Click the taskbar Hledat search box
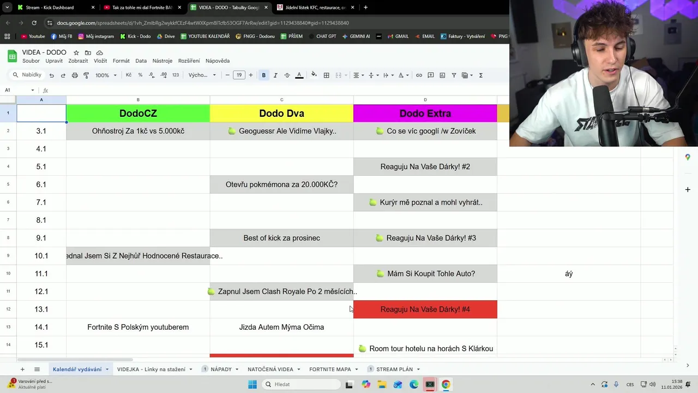Image resolution: width=698 pixels, height=393 pixels. pos(300,384)
